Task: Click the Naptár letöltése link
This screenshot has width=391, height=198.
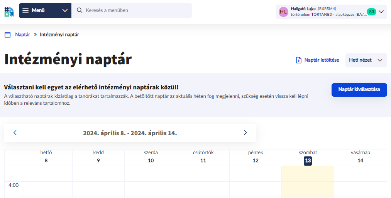Action: coord(322,60)
